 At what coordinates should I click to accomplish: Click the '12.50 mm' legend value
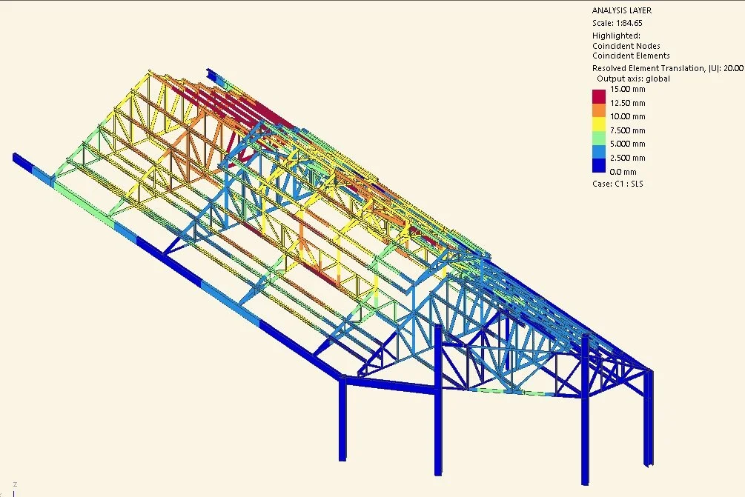pos(628,103)
